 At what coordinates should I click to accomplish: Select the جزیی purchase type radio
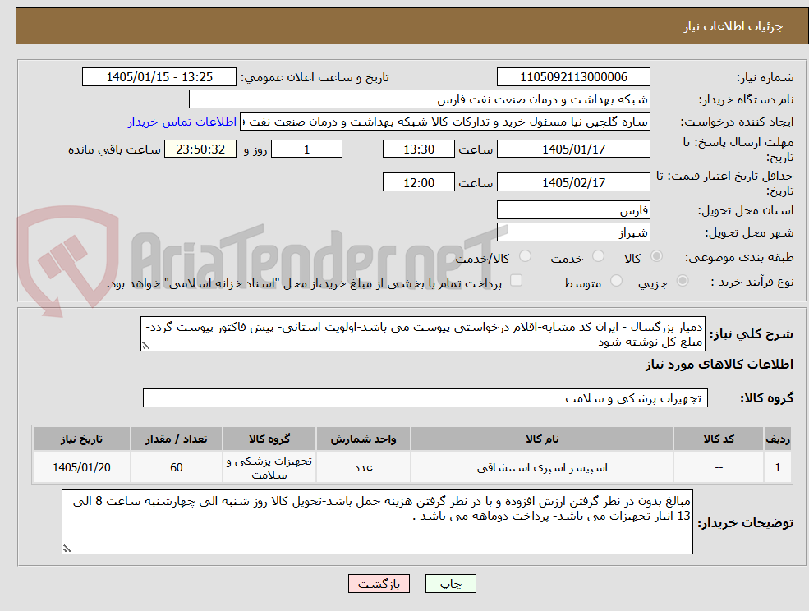tap(682, 281)
